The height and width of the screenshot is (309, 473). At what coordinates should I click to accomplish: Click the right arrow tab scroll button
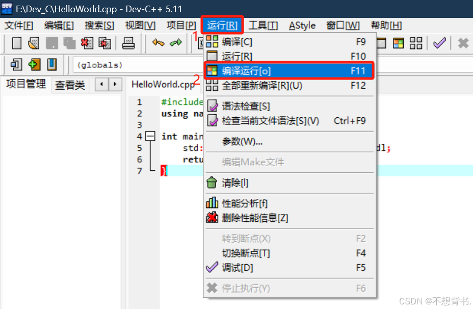[x=115, y=84]
